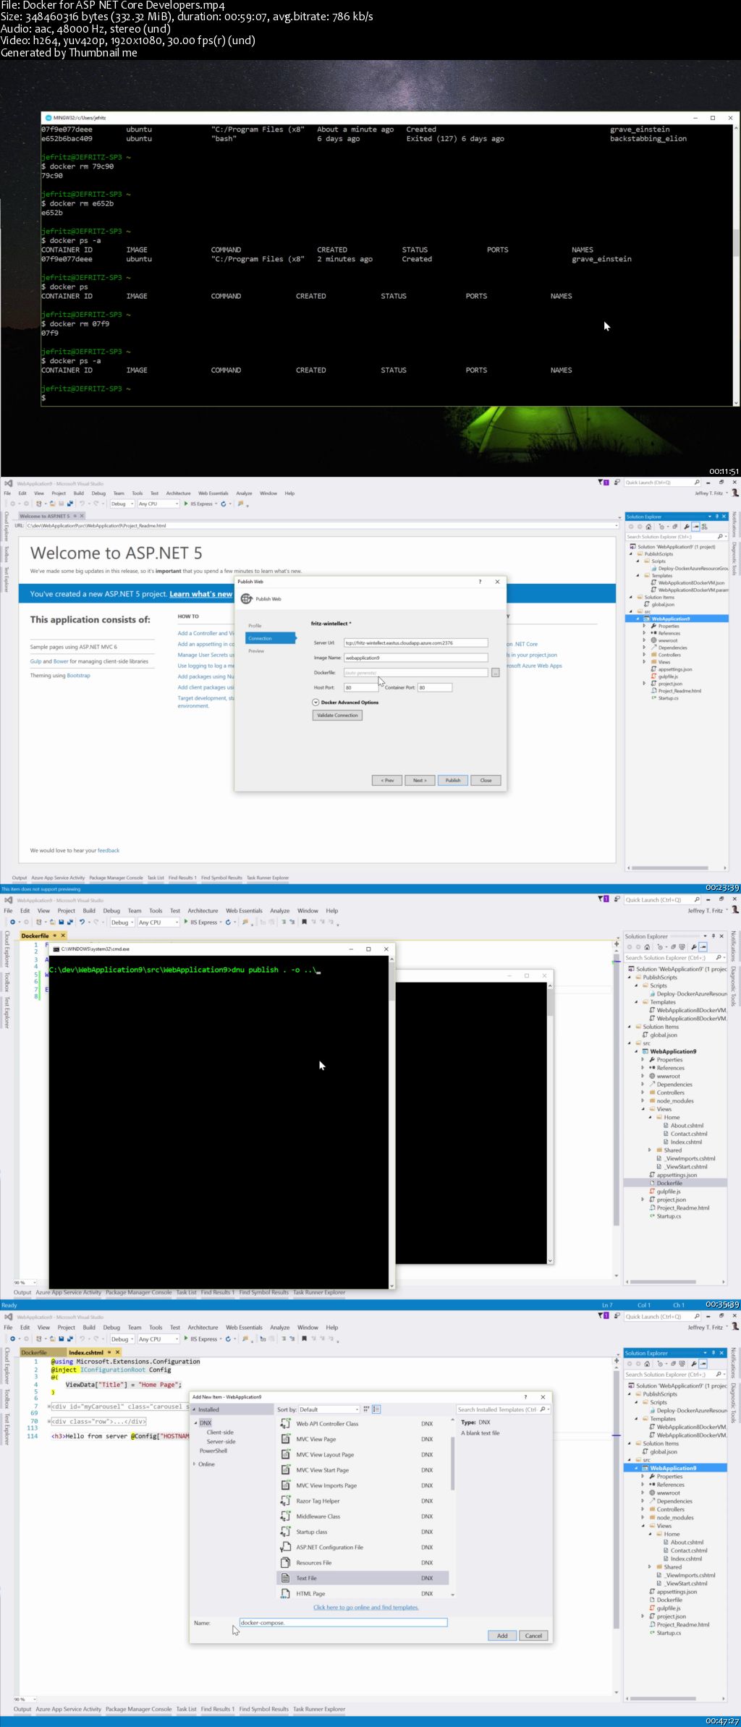Screen dimensions: 741x1727
Task: Switch Add New Item list to small icons view
Action: [x=366, y=1409]
